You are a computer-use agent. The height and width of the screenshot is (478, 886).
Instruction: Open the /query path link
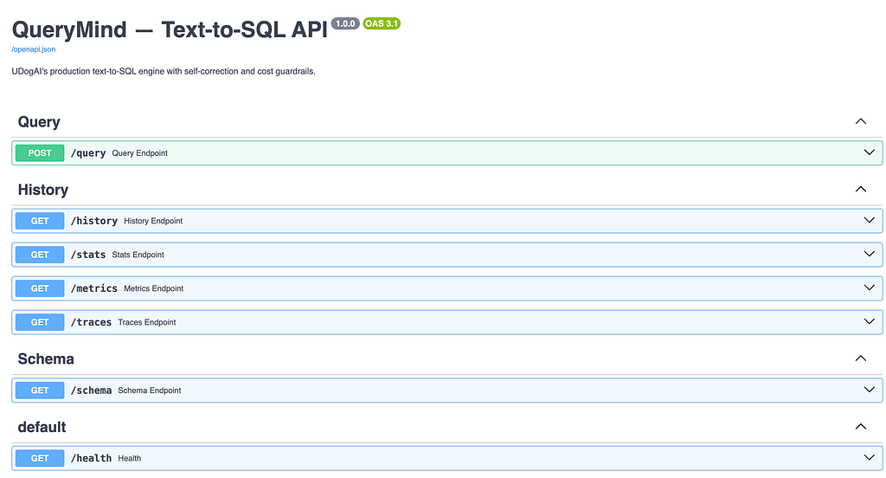coord(88,153)
